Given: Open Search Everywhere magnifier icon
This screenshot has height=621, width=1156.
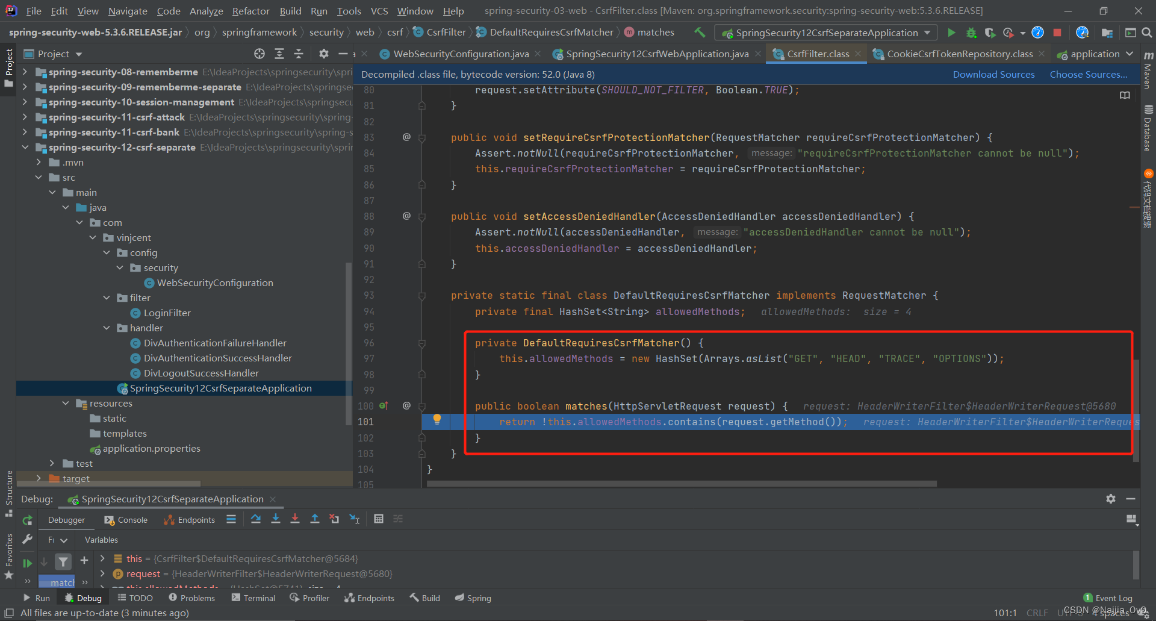Looking at the screenshot, I should (1147, 33).
